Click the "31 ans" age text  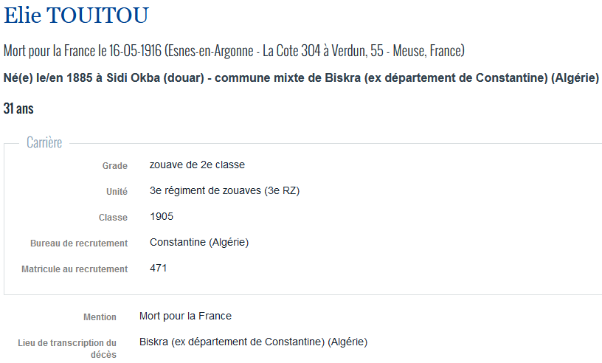[18, 108]
